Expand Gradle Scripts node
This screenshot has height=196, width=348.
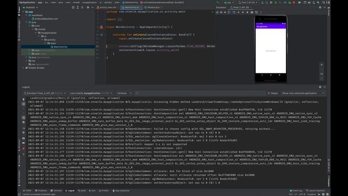click(23, 68)
